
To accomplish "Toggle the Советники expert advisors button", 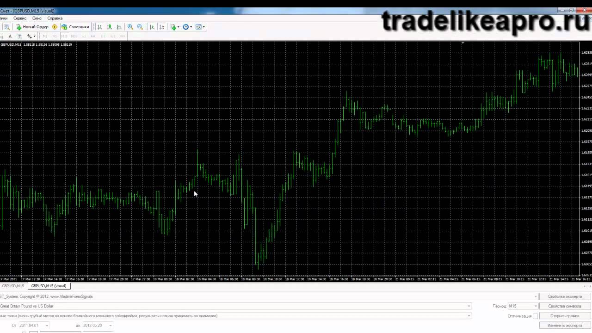I will click(x=75, y=27).
